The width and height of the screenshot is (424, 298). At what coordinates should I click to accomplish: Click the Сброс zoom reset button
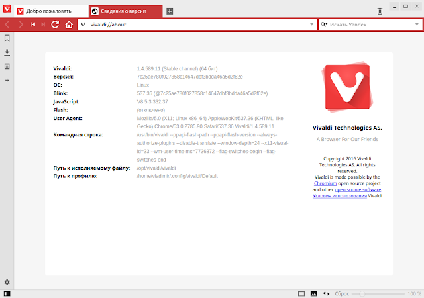click(x=342, y=293)
